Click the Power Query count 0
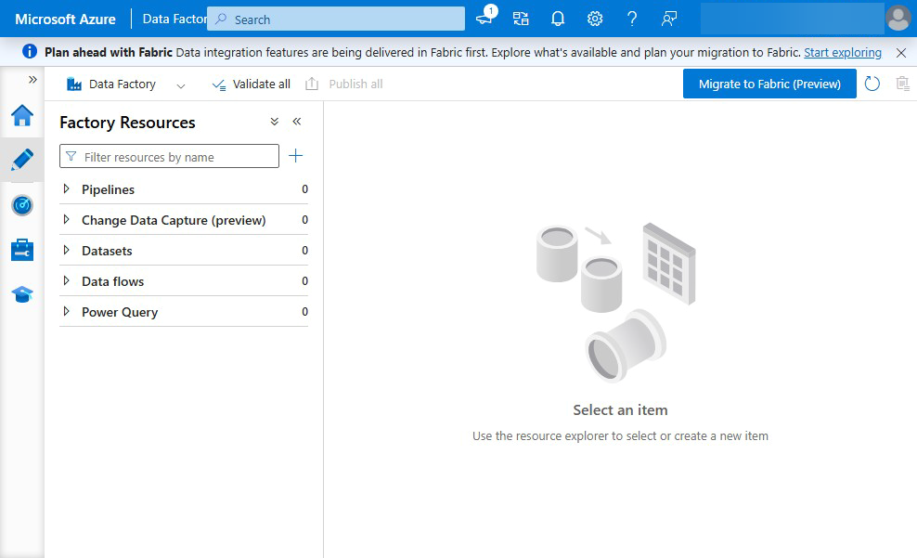The image size is (917, 558). click(304, 312)
